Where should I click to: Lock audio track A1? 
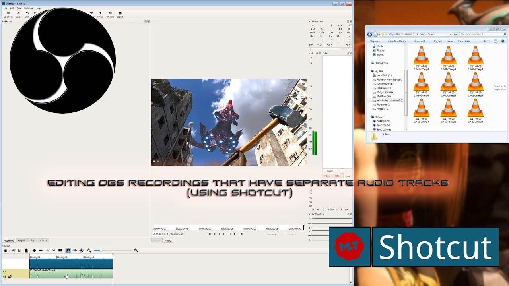[x=10, y=276]
